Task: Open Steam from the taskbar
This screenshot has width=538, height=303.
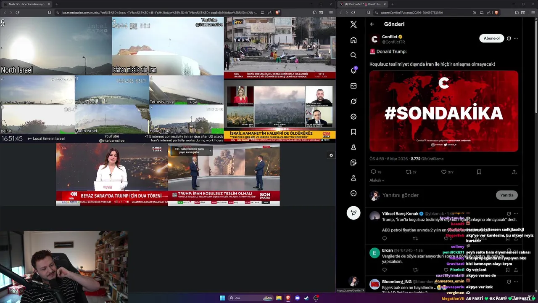Action: [x=306, y=298]
